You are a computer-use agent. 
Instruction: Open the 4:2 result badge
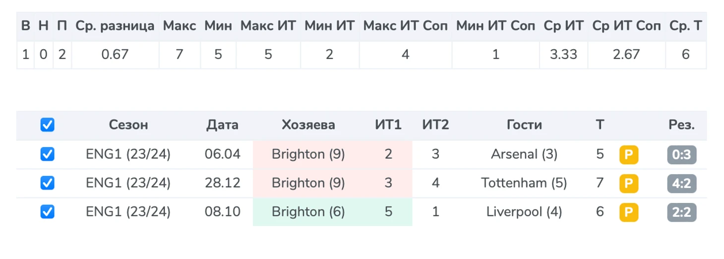click(682, 184)
